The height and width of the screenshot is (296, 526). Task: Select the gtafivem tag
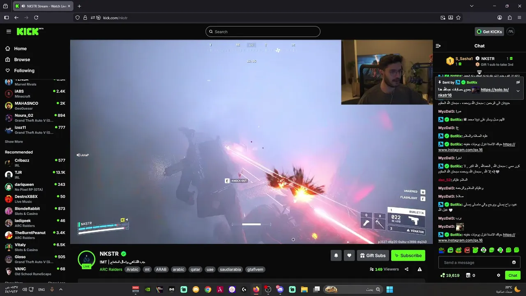[x=255, y=269]
